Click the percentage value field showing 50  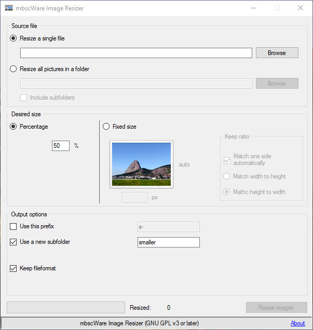click(x=61, y=146)
